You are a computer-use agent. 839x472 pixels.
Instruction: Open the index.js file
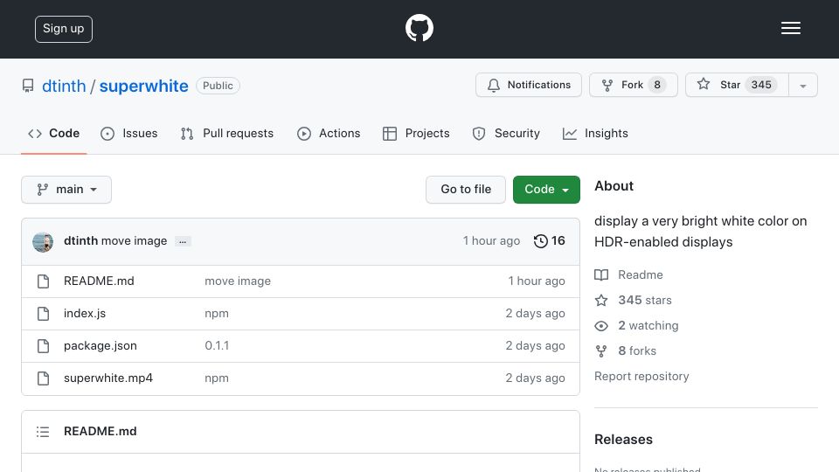(x=85, y=313)
